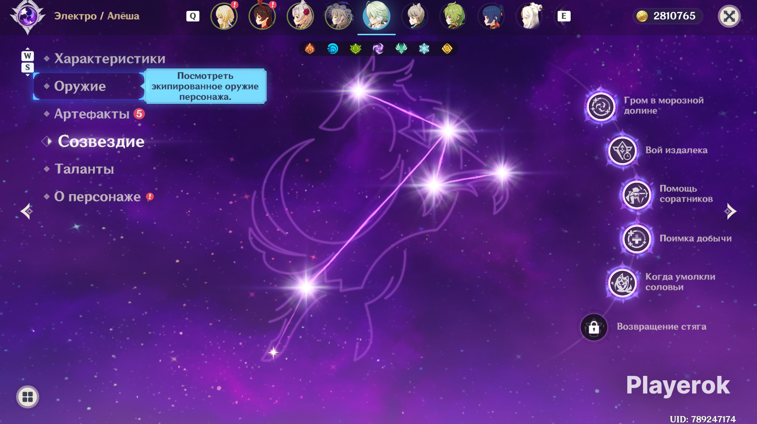
Task: Click the Electro emblem beside the character name
Action: pos(28,16)
